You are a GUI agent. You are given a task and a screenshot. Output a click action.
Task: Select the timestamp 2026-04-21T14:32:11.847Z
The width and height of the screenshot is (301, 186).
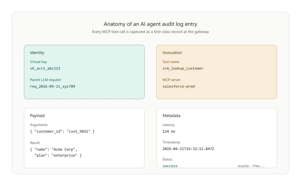point(188,148)
